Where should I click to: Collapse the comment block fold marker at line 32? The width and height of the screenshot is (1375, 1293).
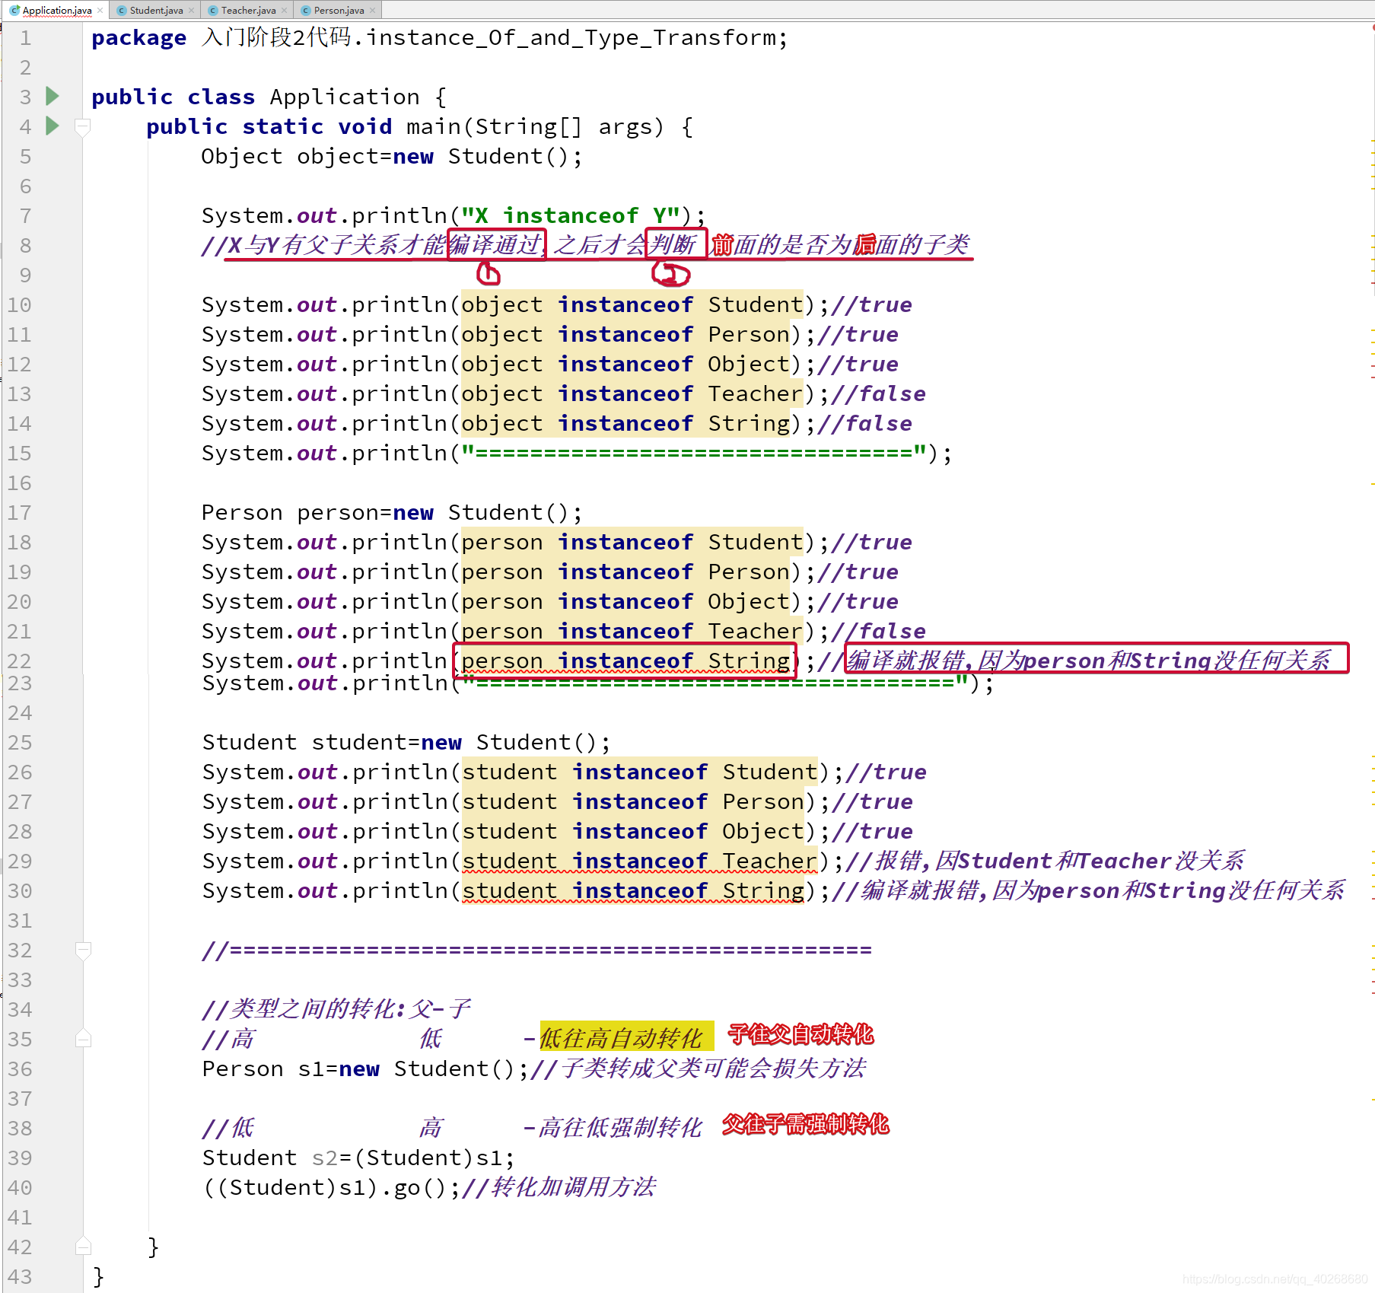click(x=83, y=950)
